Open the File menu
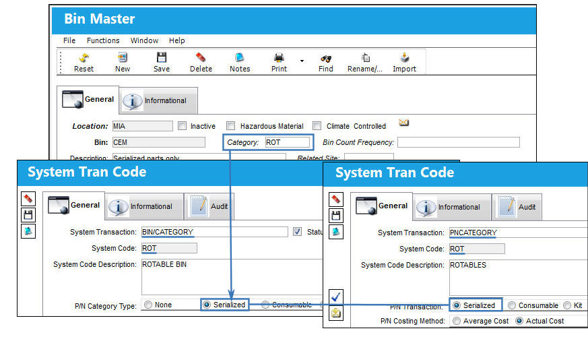 [69, 40]
